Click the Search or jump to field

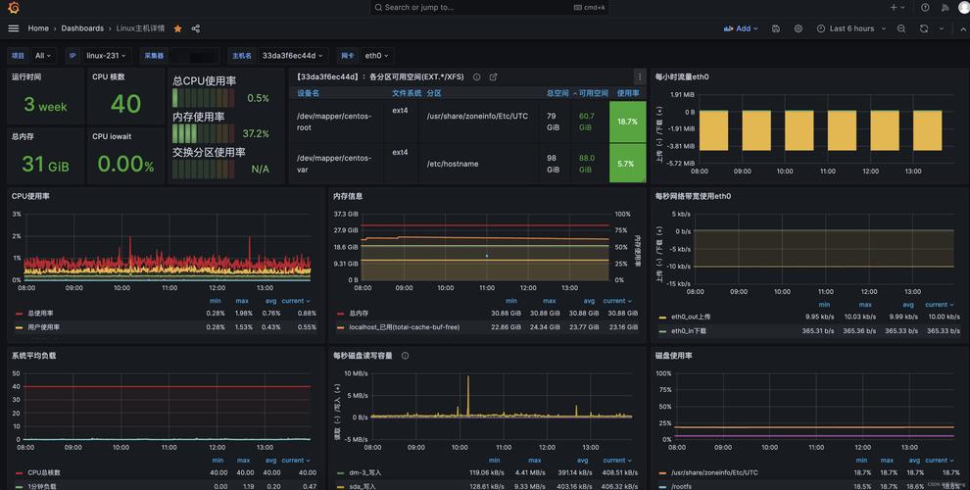[x=485, y=7]
